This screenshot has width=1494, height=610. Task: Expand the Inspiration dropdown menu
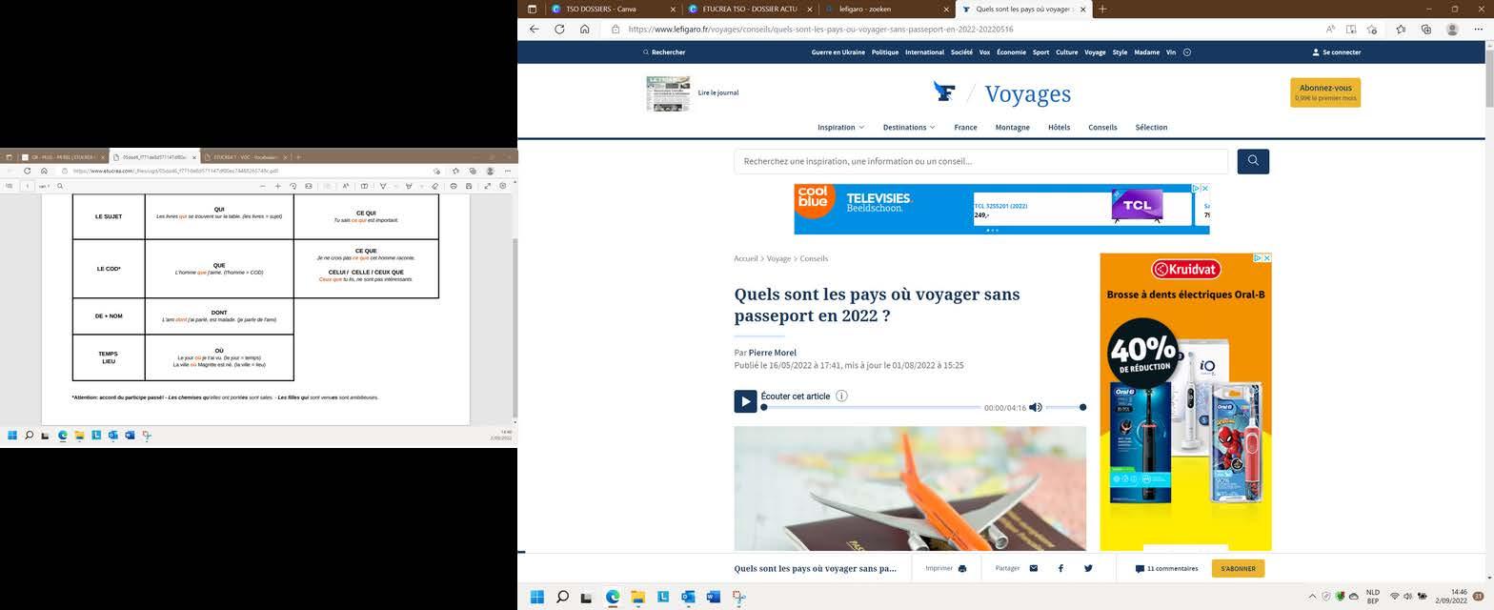coord(840,127)
